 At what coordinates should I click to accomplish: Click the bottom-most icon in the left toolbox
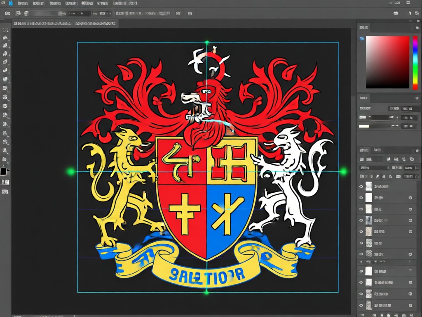pyautogui.click(x=5, y=192)
